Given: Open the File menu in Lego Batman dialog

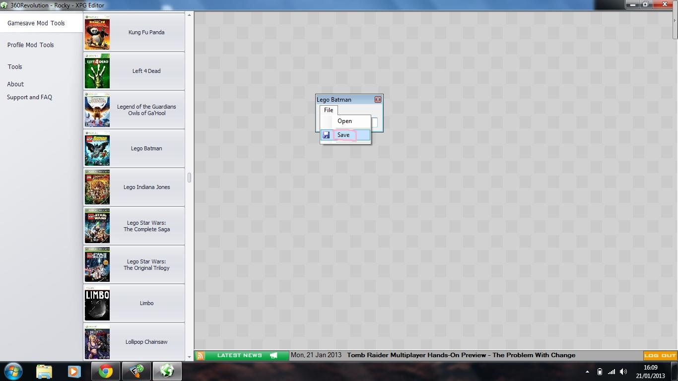Looking at the screenshot, I should point(329,110).
